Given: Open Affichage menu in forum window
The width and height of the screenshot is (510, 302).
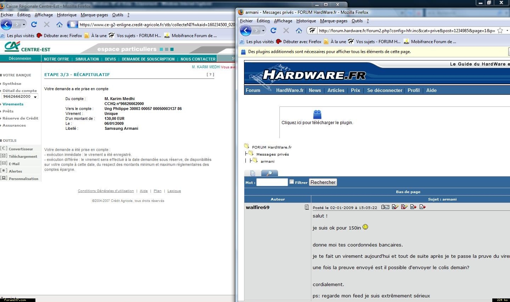Looking at the screenshot, I should pos(283,21).
